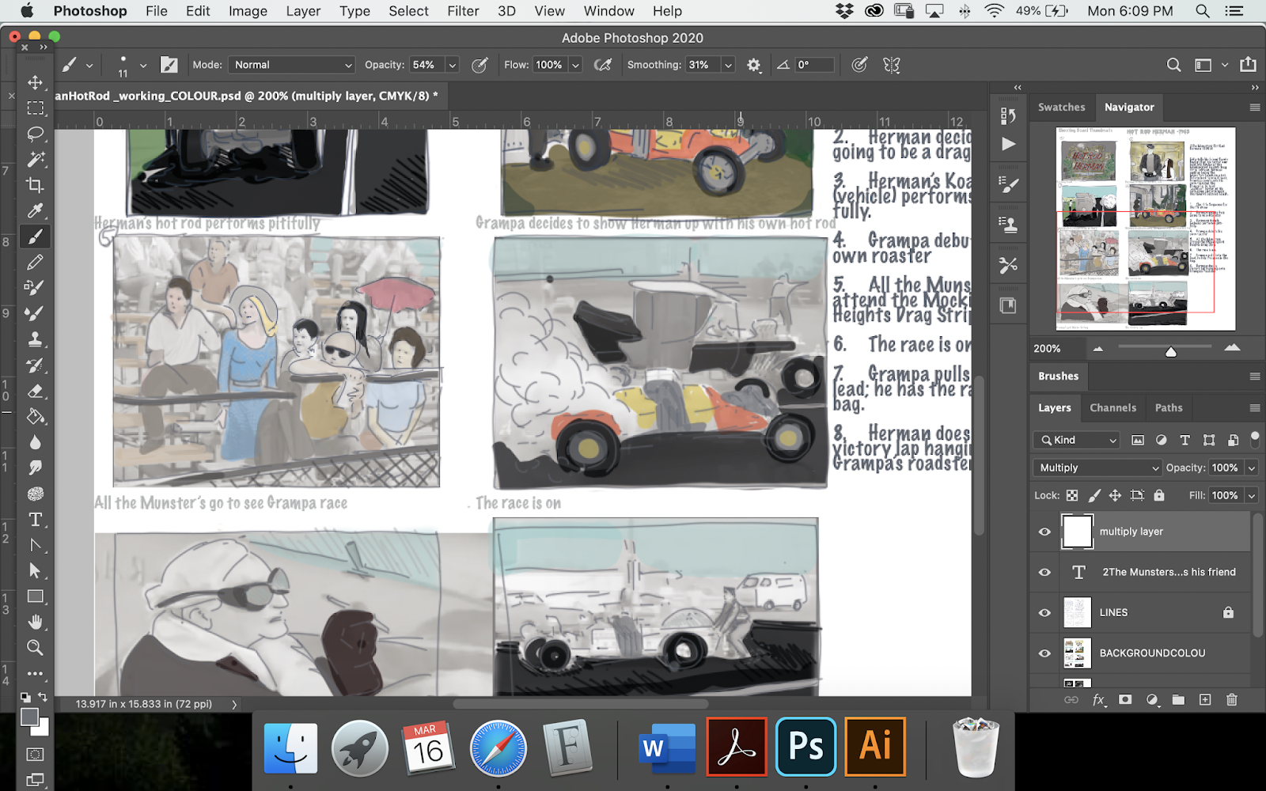Open the Actions panel play icon
Screen dimensions: 1266x791
(x=1008, y=144)
